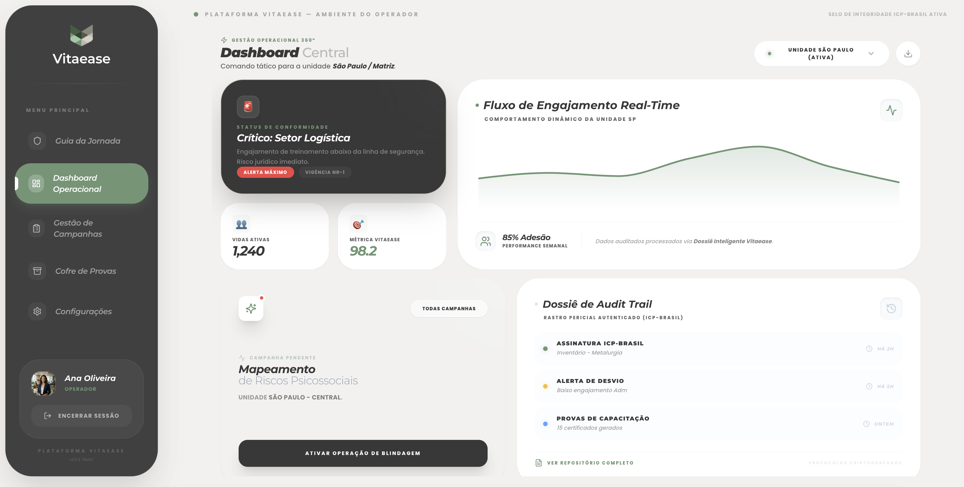Toggle the green status dot for Assinatura ICP-Brasil

point(545,348)
